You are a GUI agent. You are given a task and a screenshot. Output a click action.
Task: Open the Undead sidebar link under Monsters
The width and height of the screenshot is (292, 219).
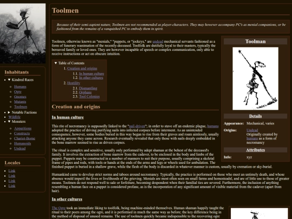[20, 148]
